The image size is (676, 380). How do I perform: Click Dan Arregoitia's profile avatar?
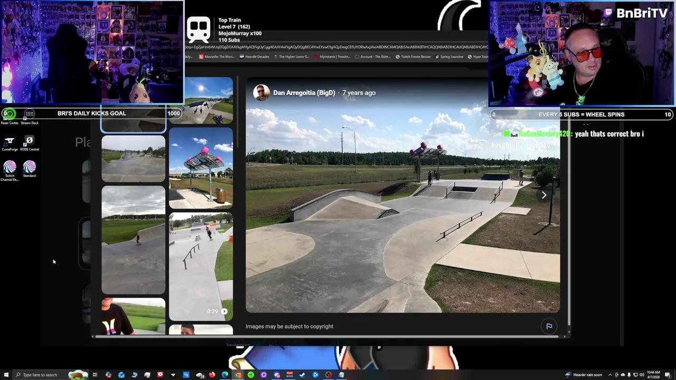261,93
